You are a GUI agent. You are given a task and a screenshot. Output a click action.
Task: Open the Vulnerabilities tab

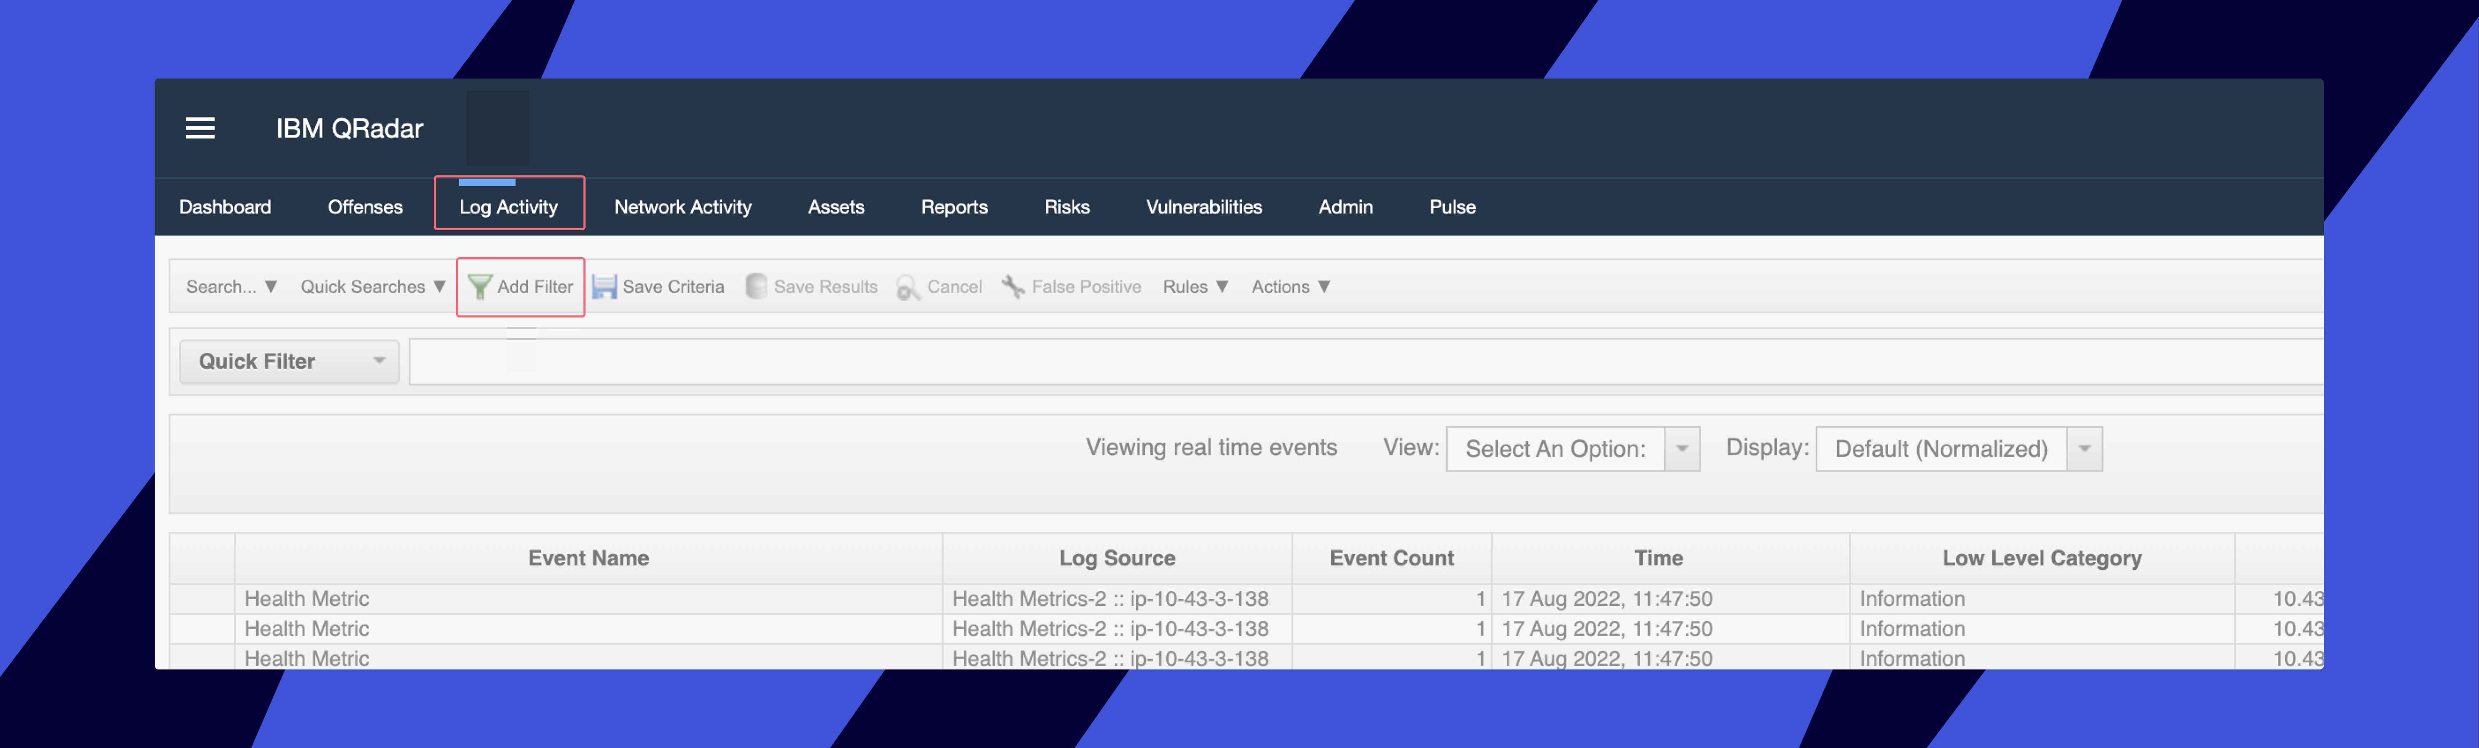point(1203,207)
